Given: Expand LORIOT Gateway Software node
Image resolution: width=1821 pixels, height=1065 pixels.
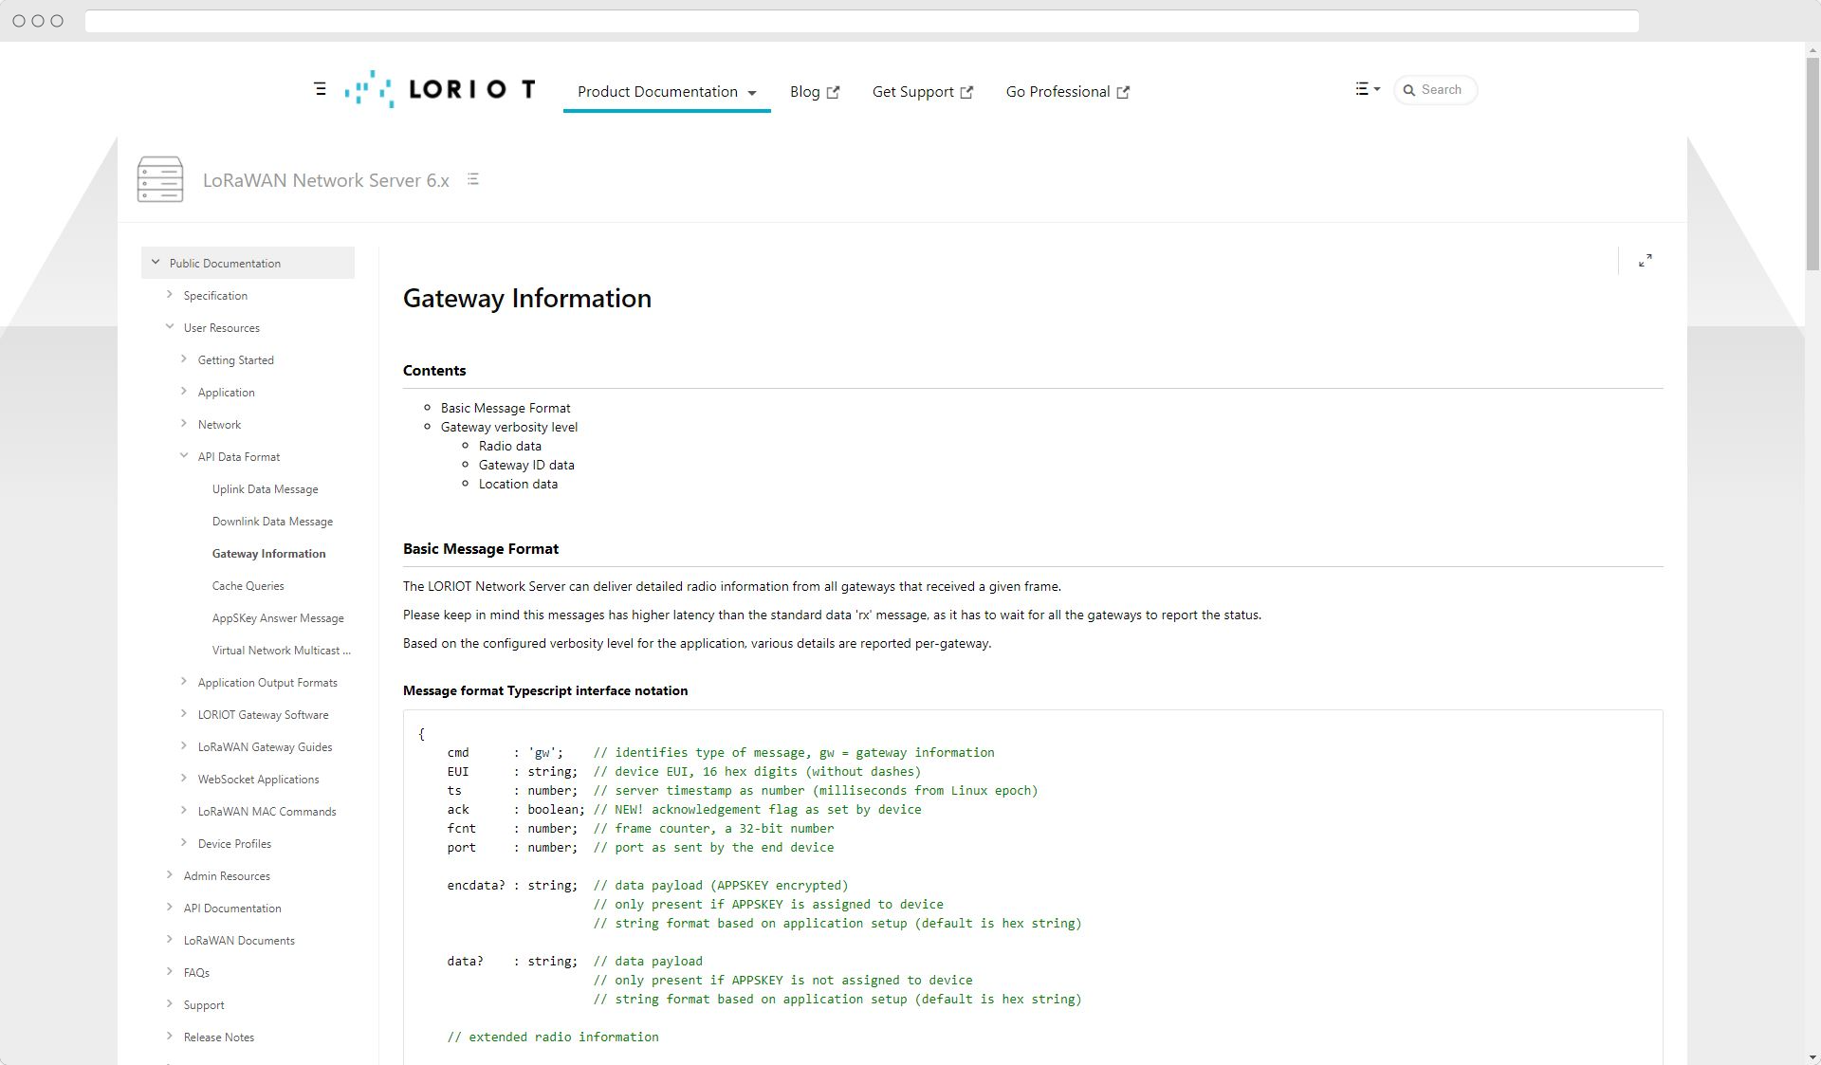Looking at the screenshot, I should 184,714.
